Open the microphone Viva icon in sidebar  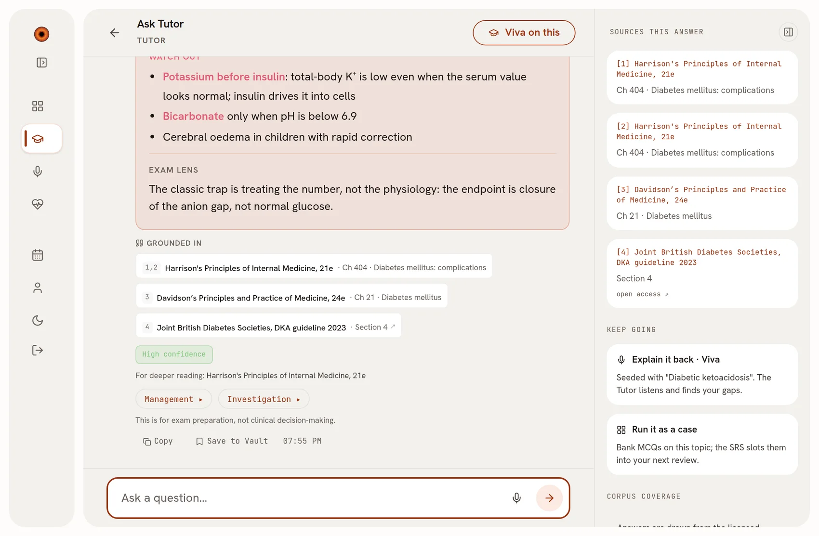click(x=38, y=171)
